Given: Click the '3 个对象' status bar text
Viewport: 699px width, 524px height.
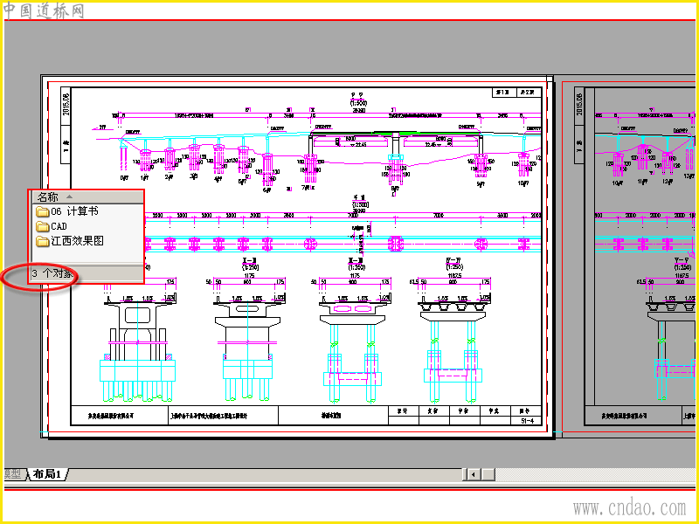Looking at the screenshot, I should [x=52, y=273].
